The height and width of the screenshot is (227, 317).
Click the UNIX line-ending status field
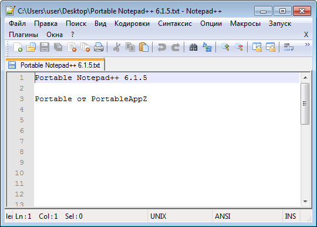coord(180,216)
